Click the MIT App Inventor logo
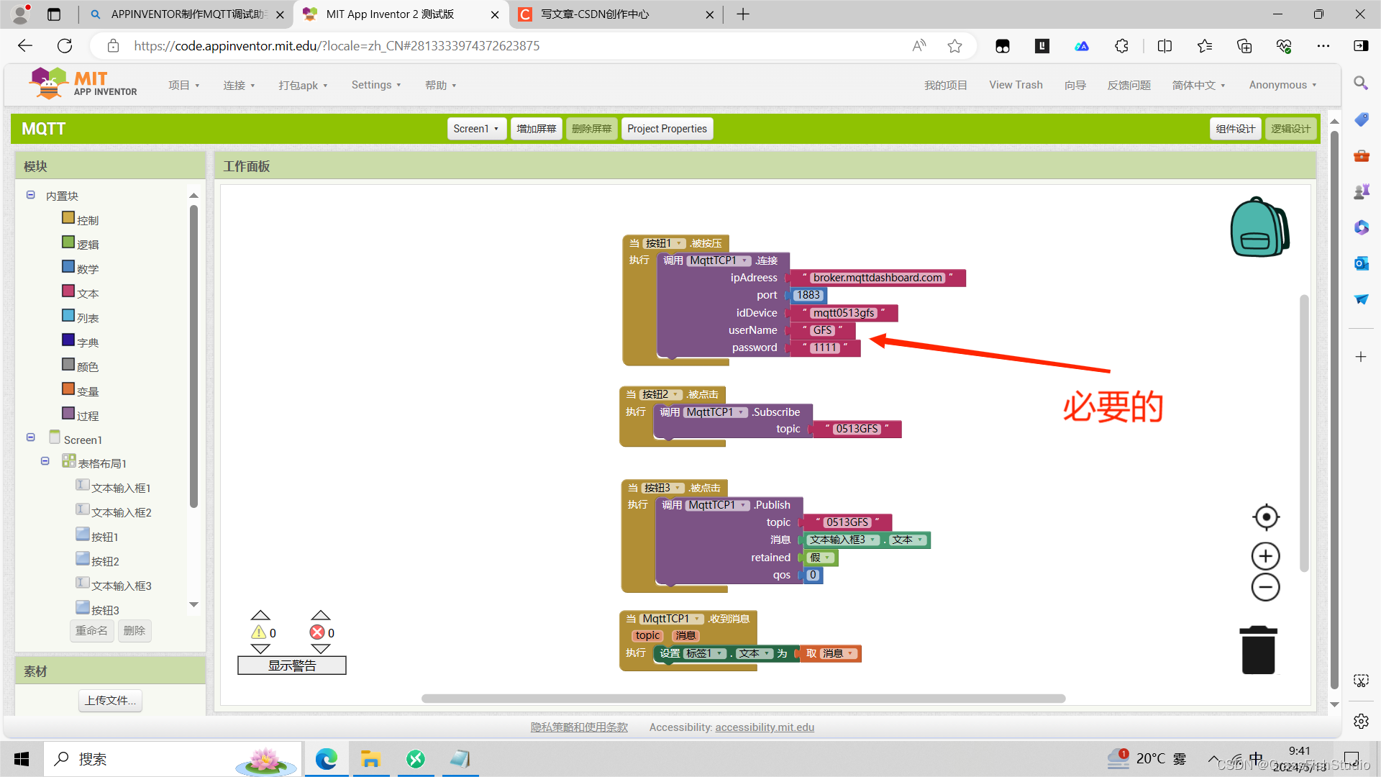The width and height of the screenshot is (1381, 777). [x=83, y=83]
